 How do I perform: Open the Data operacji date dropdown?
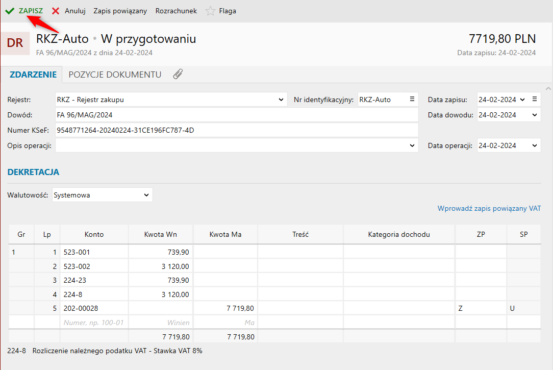click(534, 145)
